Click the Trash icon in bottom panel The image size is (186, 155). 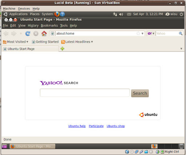[x=181, y=146]
